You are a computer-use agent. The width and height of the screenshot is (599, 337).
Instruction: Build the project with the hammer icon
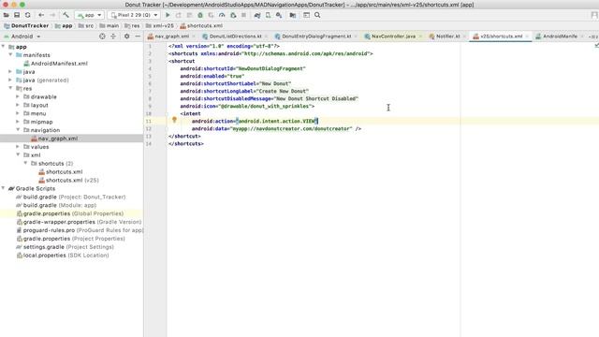tap(66, 15)
